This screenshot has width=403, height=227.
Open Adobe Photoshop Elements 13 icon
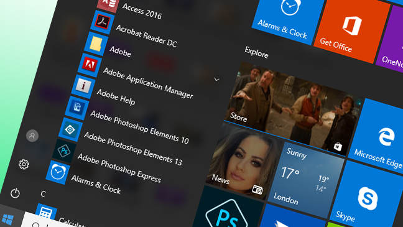pos(70,129)
